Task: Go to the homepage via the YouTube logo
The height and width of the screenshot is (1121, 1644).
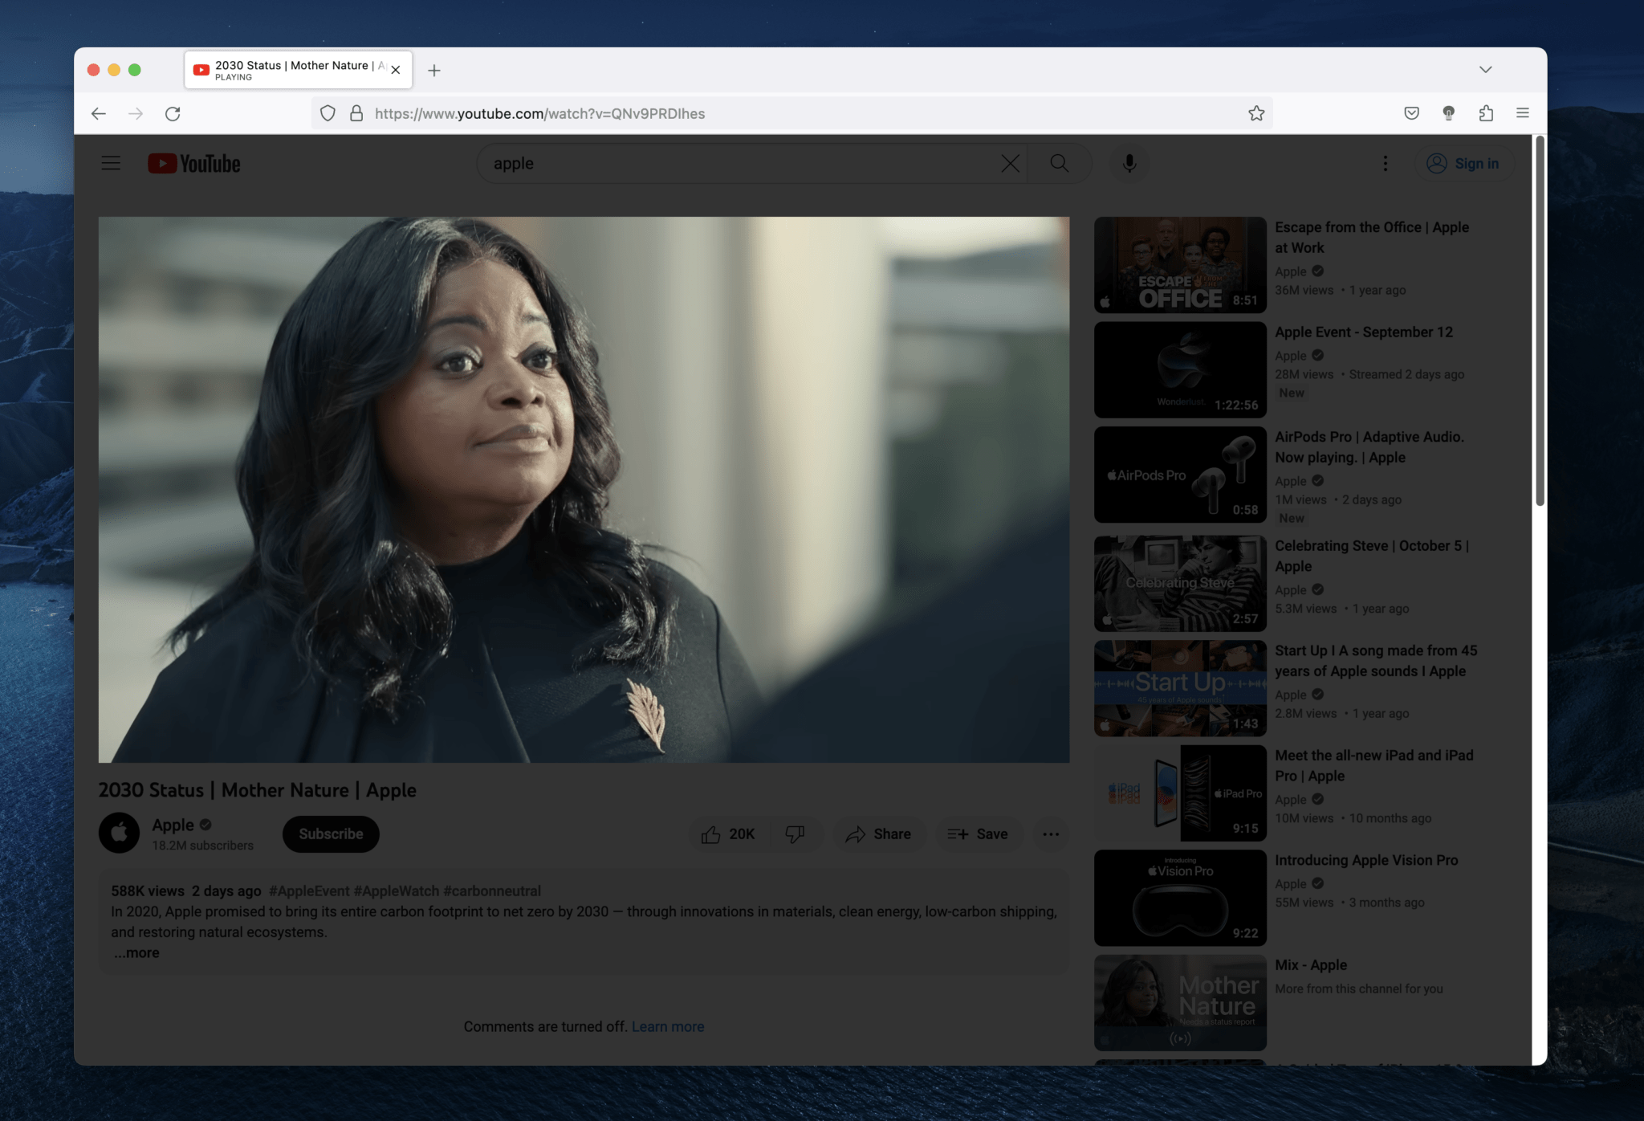Action: [x=193, y=163]
